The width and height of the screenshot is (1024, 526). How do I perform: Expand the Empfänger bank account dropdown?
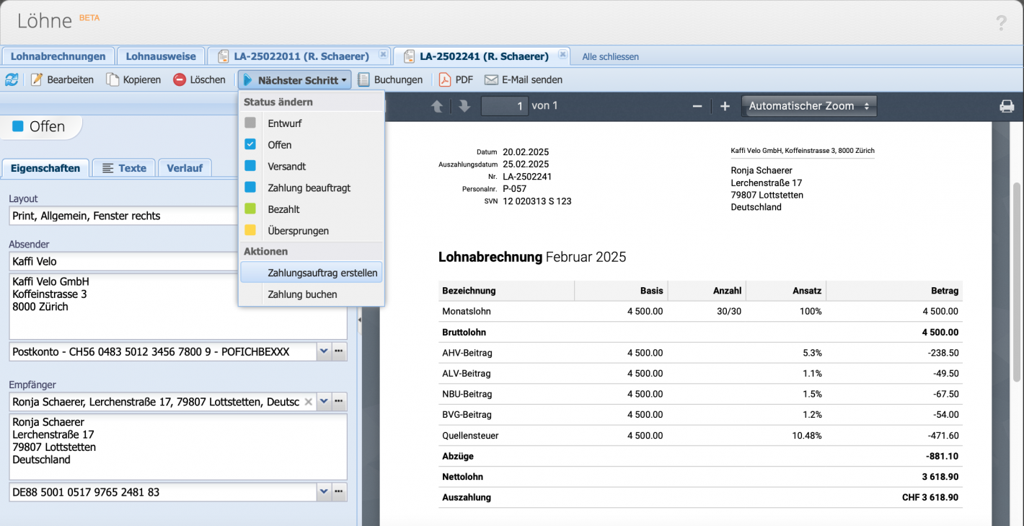click(x=323, y=491)
